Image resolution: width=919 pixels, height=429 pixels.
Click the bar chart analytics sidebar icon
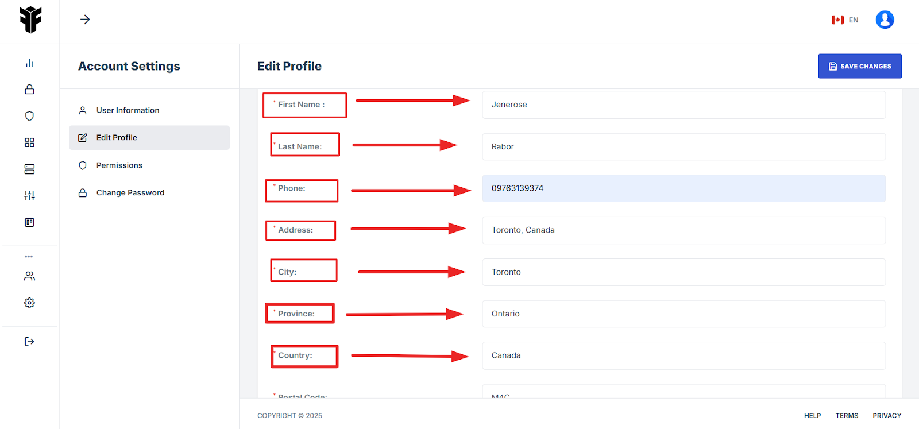[29, 63]
